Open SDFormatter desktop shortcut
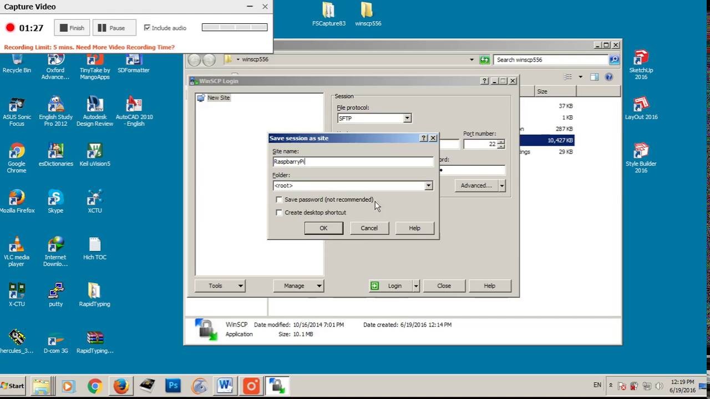The width and height of the screenshot is (710, 399). pos(134,63)
